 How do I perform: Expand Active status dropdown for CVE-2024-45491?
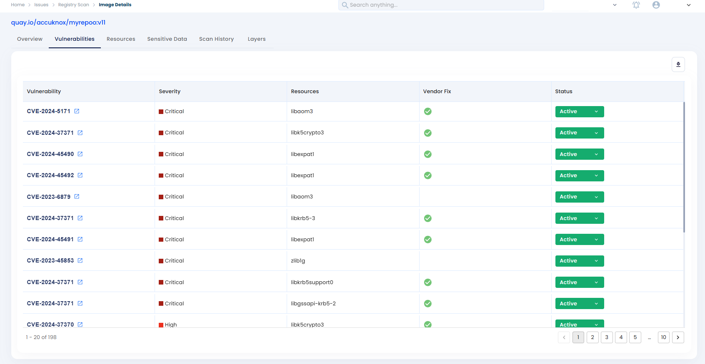click(579, 240)
